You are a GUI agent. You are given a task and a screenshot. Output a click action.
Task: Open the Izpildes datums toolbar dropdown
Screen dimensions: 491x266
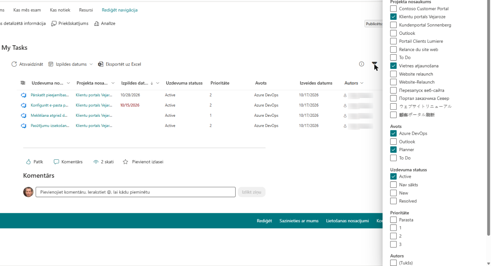point(71,64)
